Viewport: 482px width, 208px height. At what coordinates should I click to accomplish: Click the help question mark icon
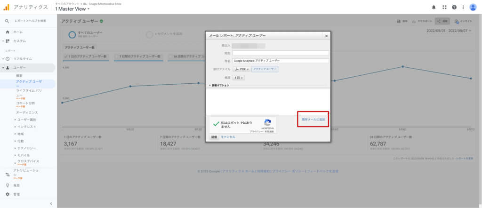pos(454,7)
